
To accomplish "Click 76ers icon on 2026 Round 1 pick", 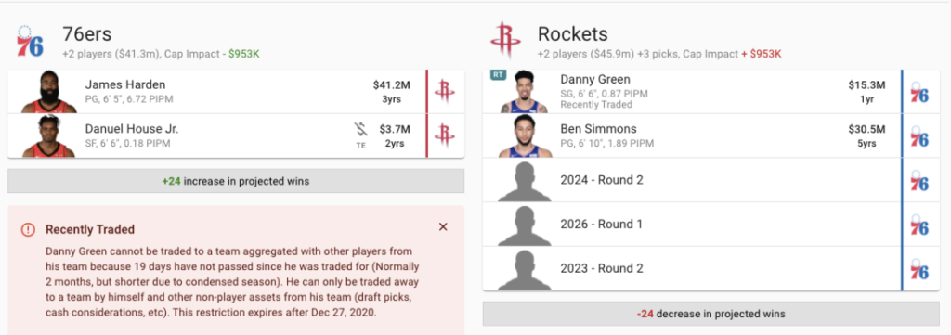I will [919, 225].
